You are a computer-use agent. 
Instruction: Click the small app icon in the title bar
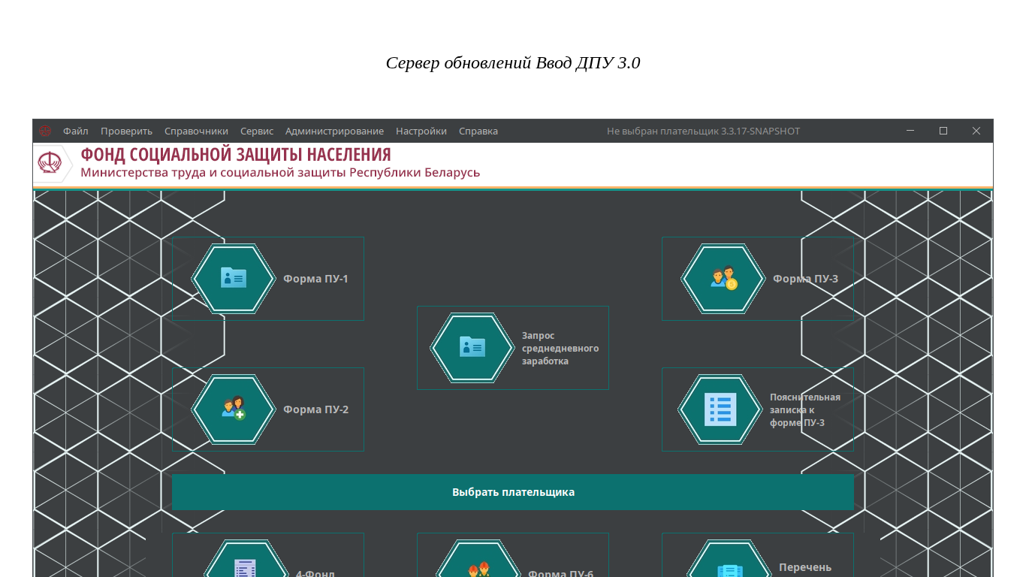pyautogui.click(x=45, y=131)
